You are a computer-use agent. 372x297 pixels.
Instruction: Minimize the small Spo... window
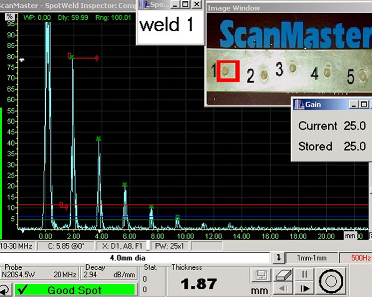tap(175, 4)
